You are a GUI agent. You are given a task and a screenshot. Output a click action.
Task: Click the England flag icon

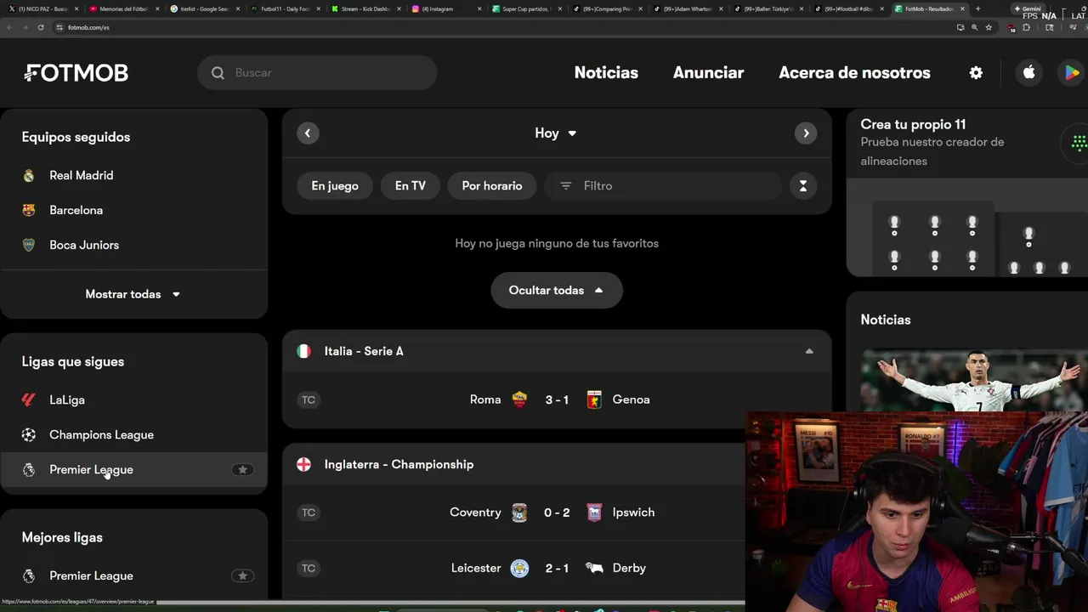pyautogui.click(x=303, y=464)
